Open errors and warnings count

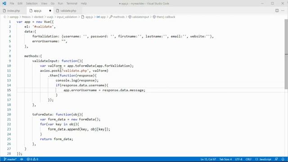coord(32,159)
